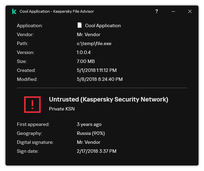The width and height of the screenshot is (204, 171).
Task: Select the version number 1.0.0.4
Action: 84,53
